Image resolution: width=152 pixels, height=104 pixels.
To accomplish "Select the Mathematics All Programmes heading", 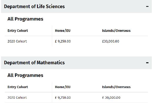I will 25,75.
